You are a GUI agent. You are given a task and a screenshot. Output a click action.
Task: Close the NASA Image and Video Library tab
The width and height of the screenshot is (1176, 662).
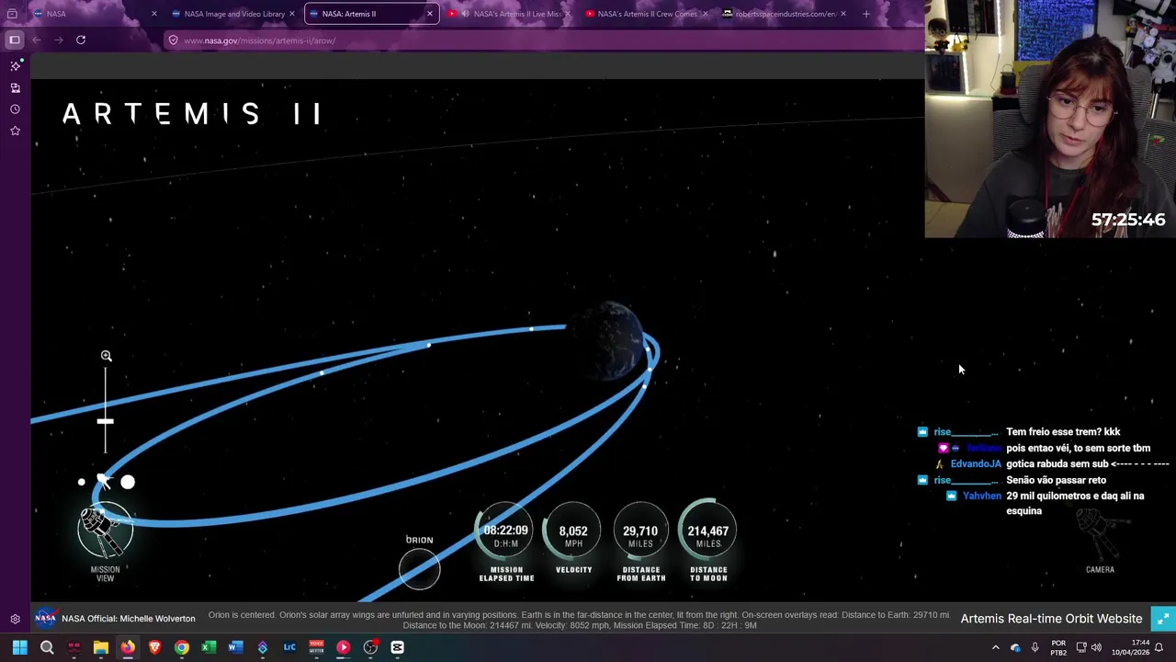[x=292, y=14]
